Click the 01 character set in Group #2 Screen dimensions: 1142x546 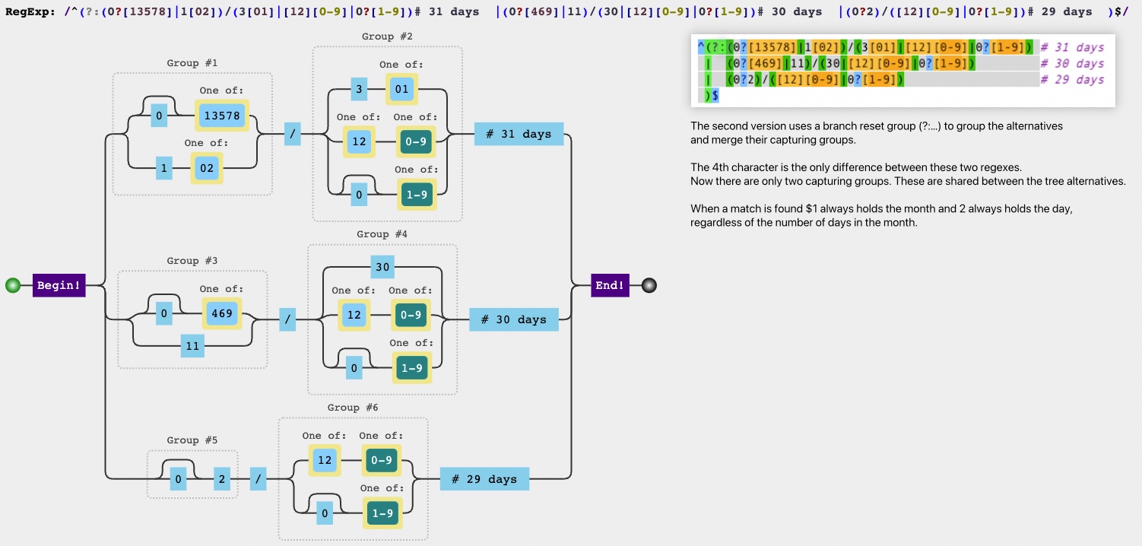pos(401,90)
